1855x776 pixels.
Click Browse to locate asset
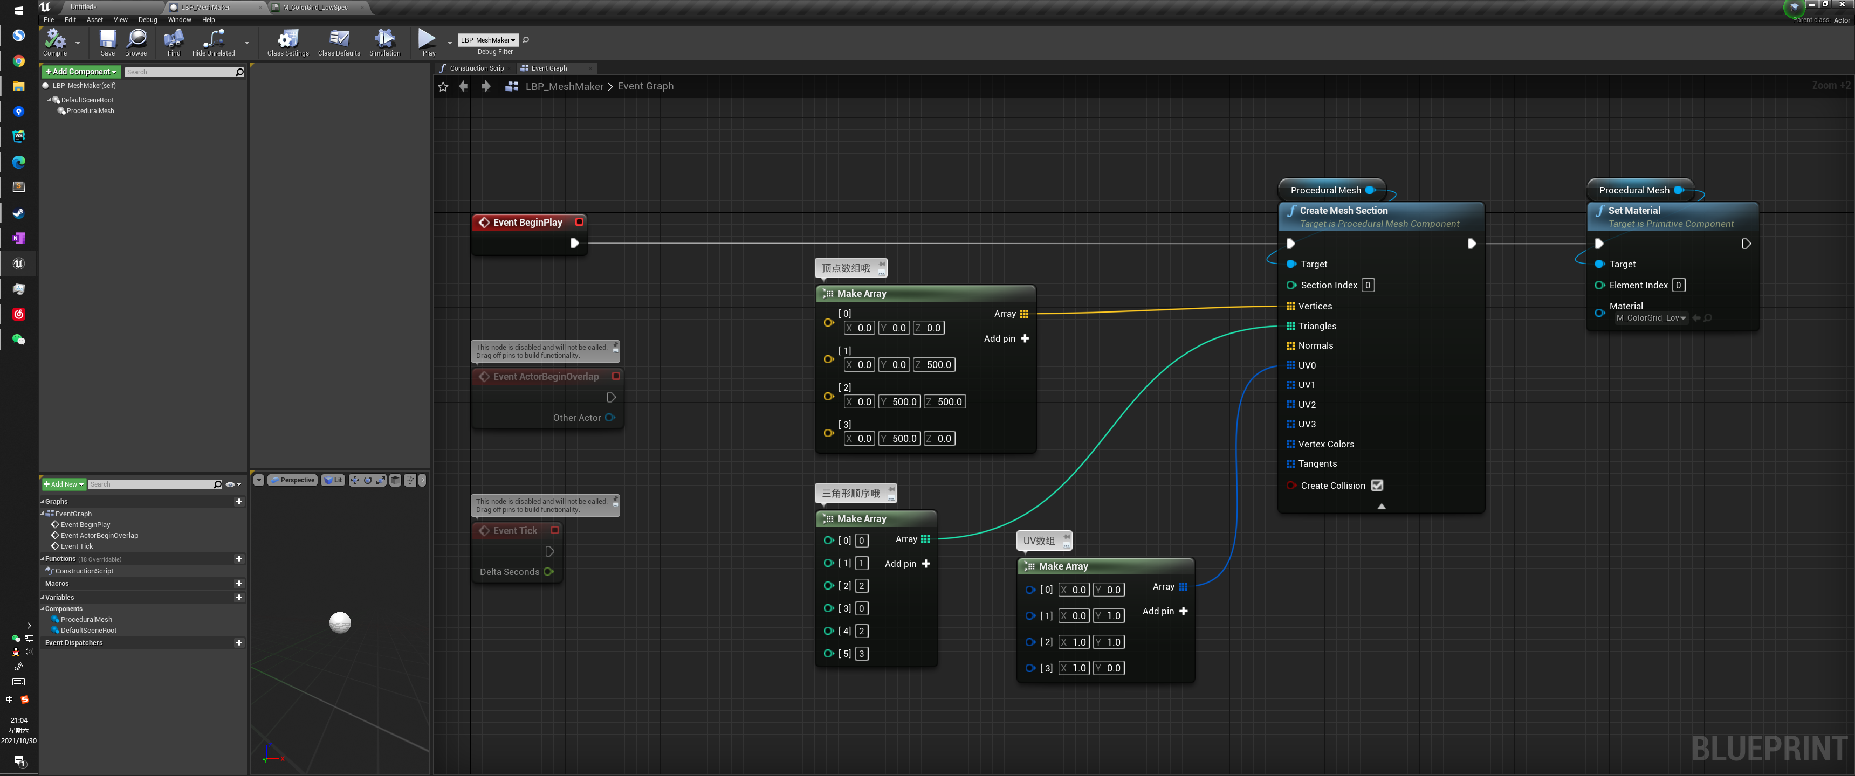[135, 41]
